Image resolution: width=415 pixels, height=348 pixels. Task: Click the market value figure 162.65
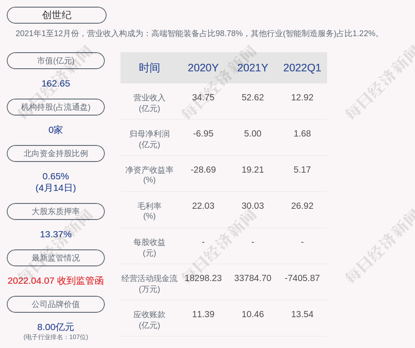[56, 83]
